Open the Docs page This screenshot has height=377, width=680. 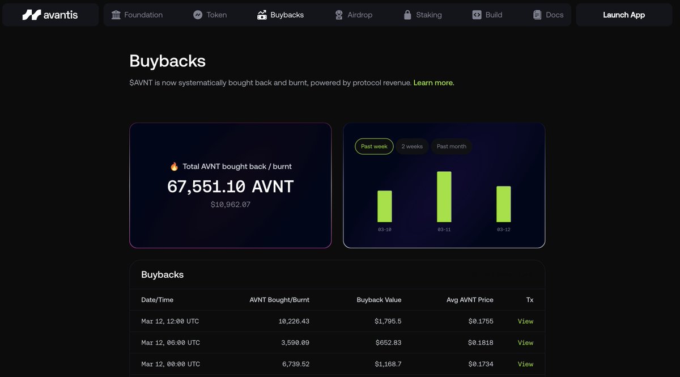pyautogui.click(x=549, y=15)
